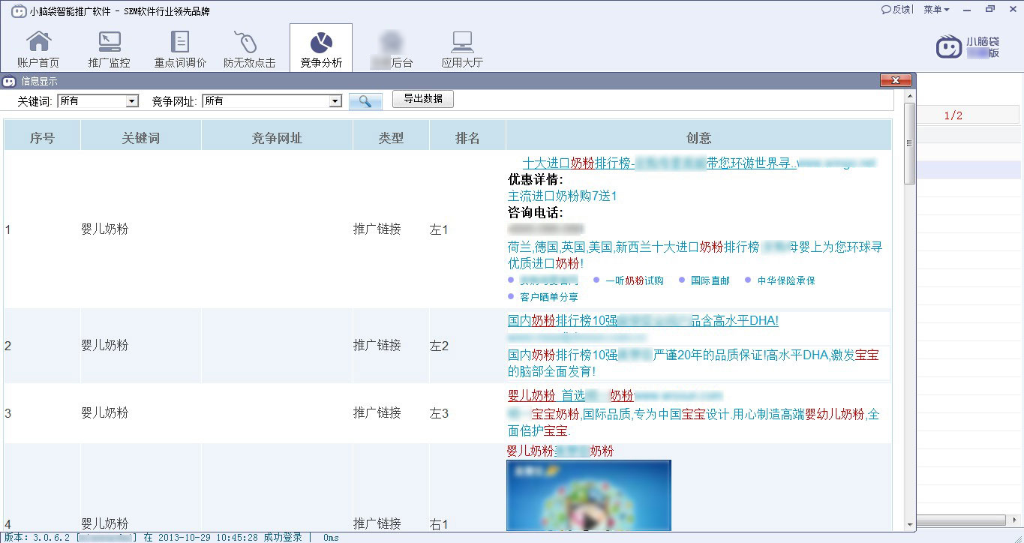Open the 防无效点击 mouse tab
This screenshot has width=1024, height=543.
249,49
